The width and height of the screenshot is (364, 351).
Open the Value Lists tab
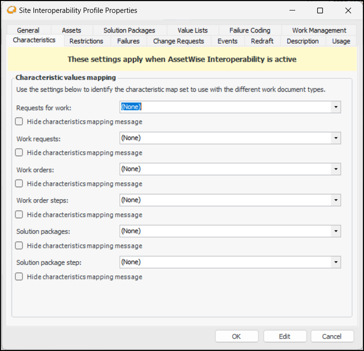point(193,30)
